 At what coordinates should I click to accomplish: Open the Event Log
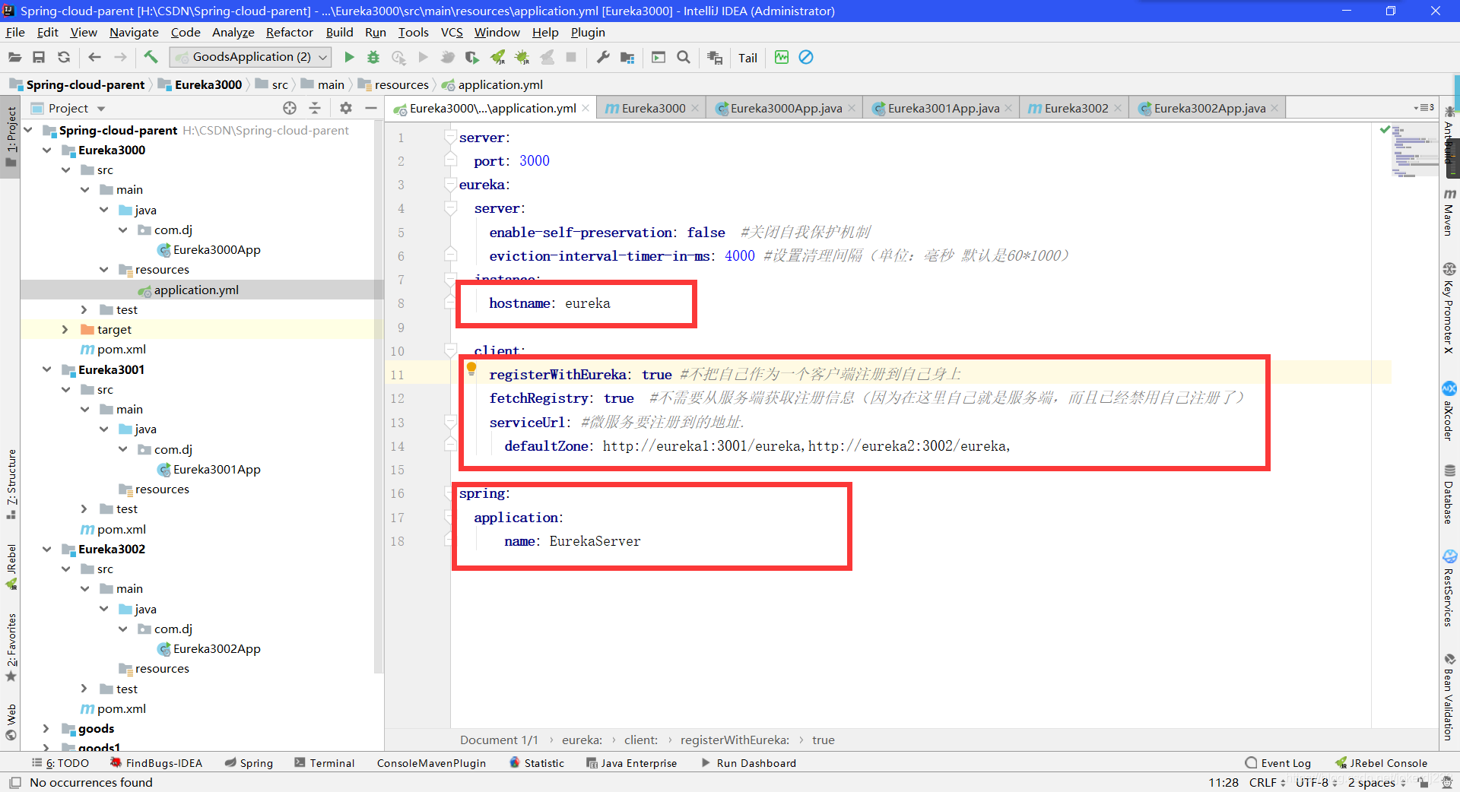pyautogui.click(x=1278, y=763)
